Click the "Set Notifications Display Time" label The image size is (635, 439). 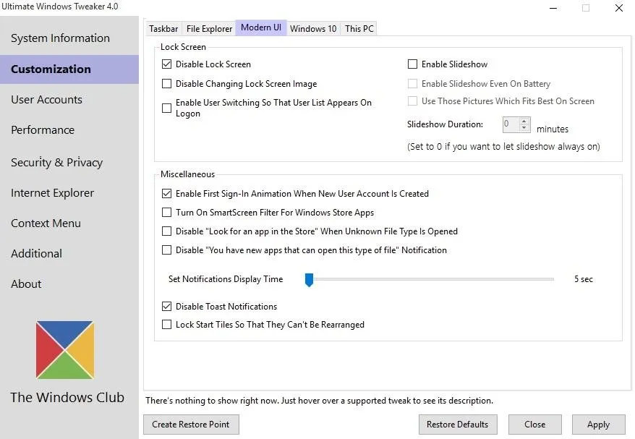pyautogui.click(x=226, y=279)
